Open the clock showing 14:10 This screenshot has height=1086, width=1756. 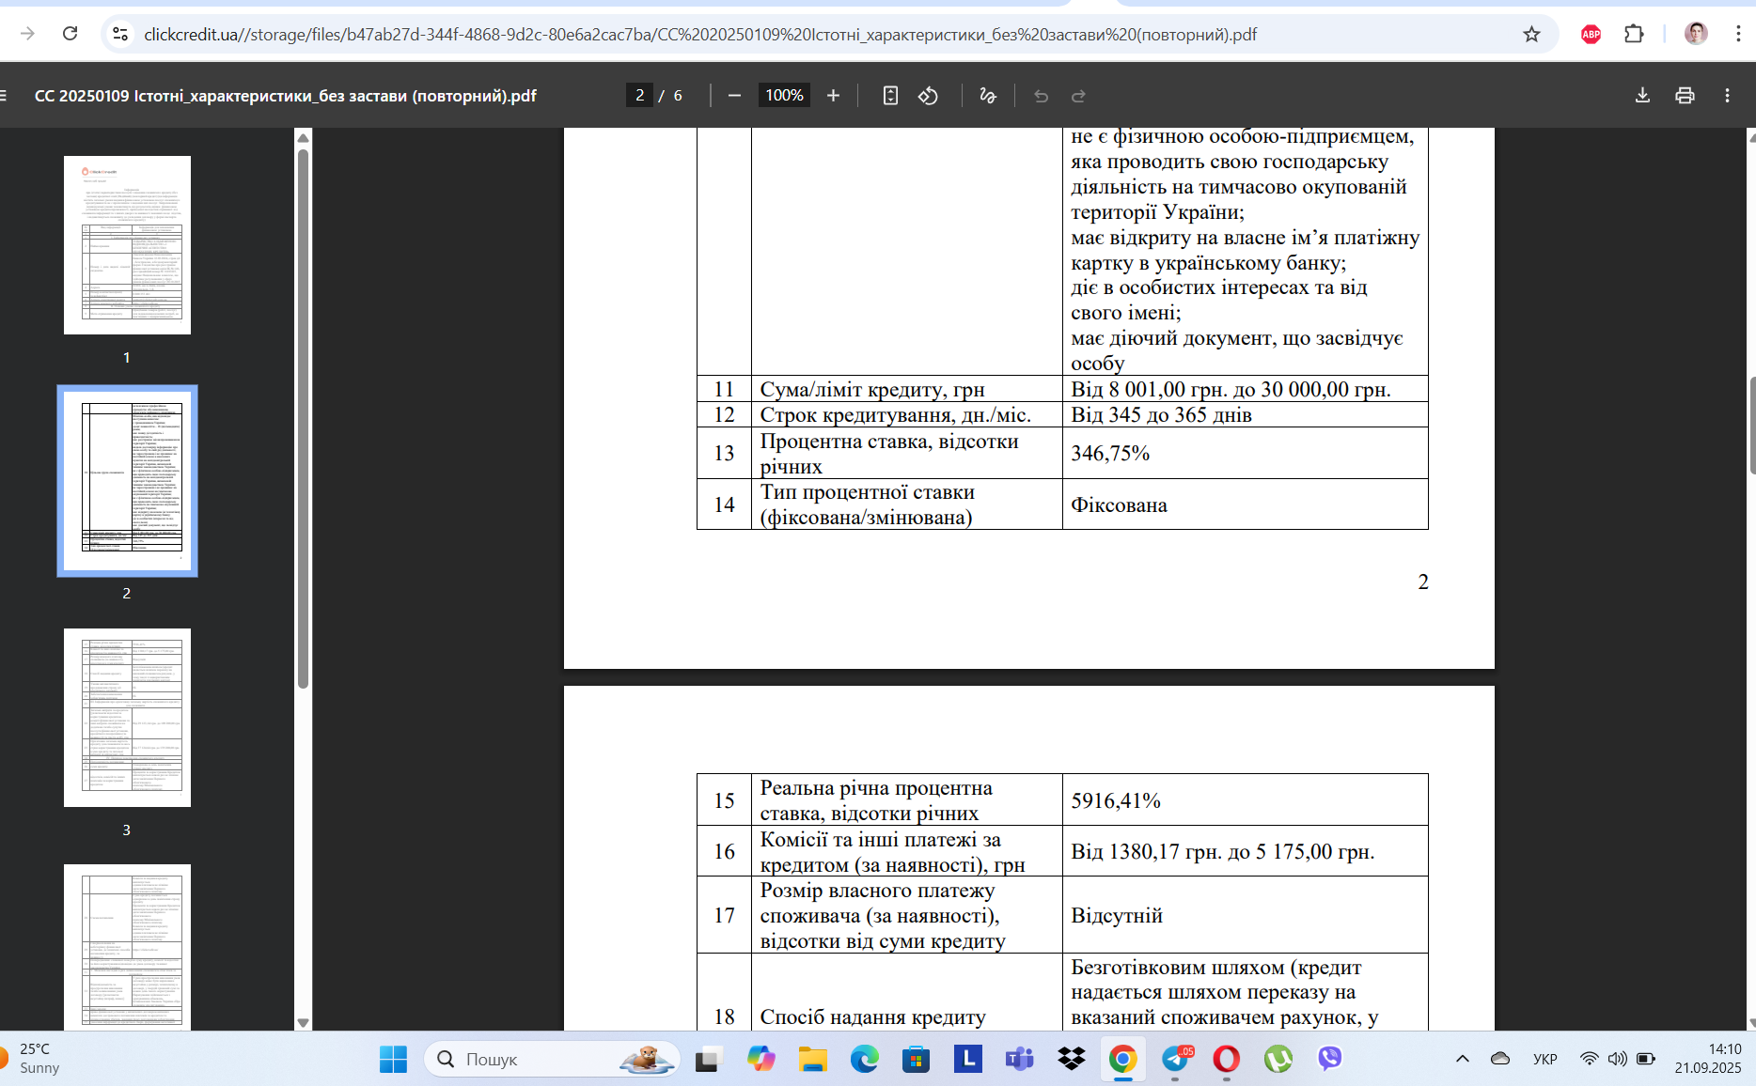(1707, 1059)
